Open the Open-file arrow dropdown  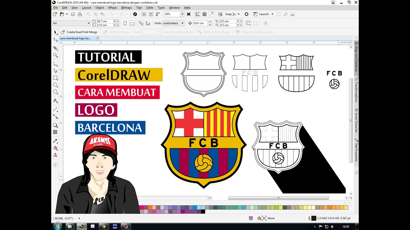67,14
